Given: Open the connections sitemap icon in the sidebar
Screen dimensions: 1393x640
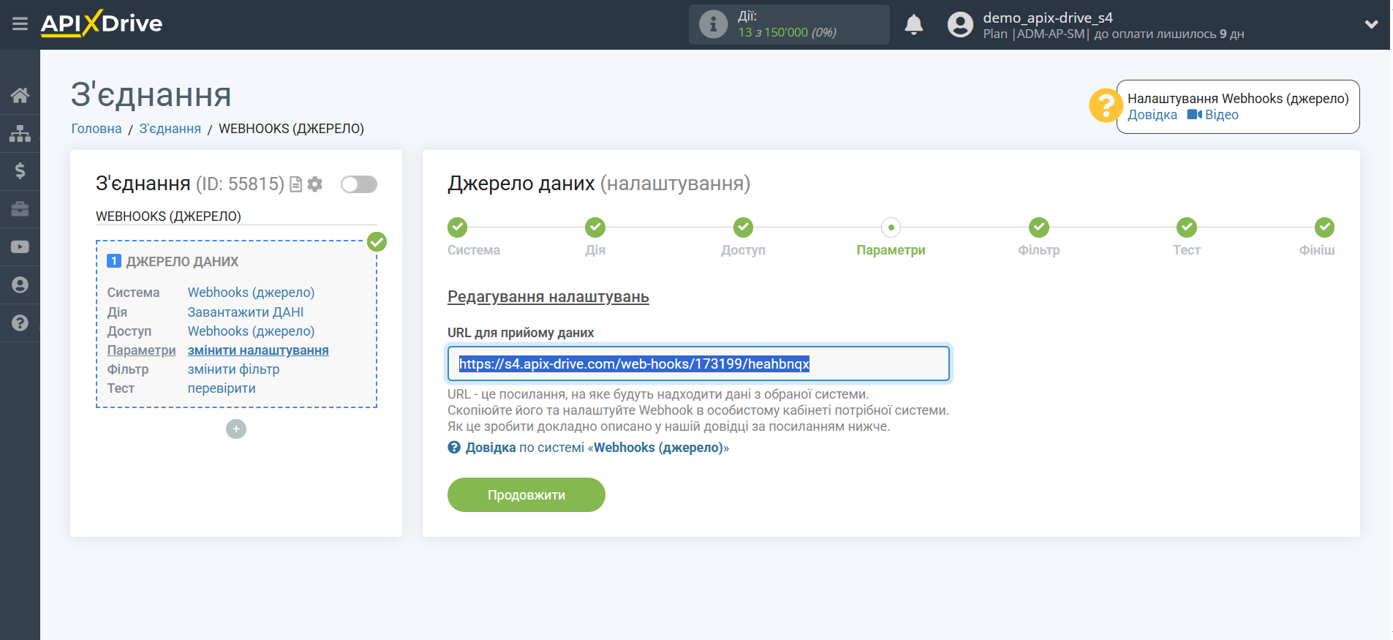Looking at the screenshot, I should pyautogui.click(x=20, y=133).
